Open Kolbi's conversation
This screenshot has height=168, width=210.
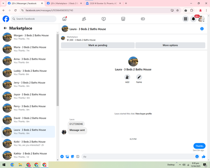[x=28, y=143]
